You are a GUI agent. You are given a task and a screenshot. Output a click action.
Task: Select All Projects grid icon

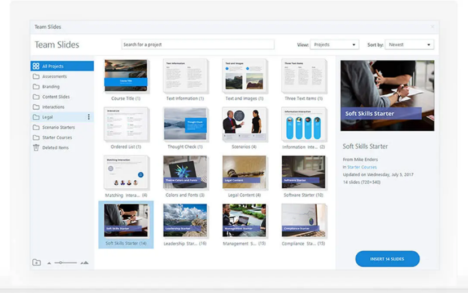pyautogui.click(x=36, y=66)
